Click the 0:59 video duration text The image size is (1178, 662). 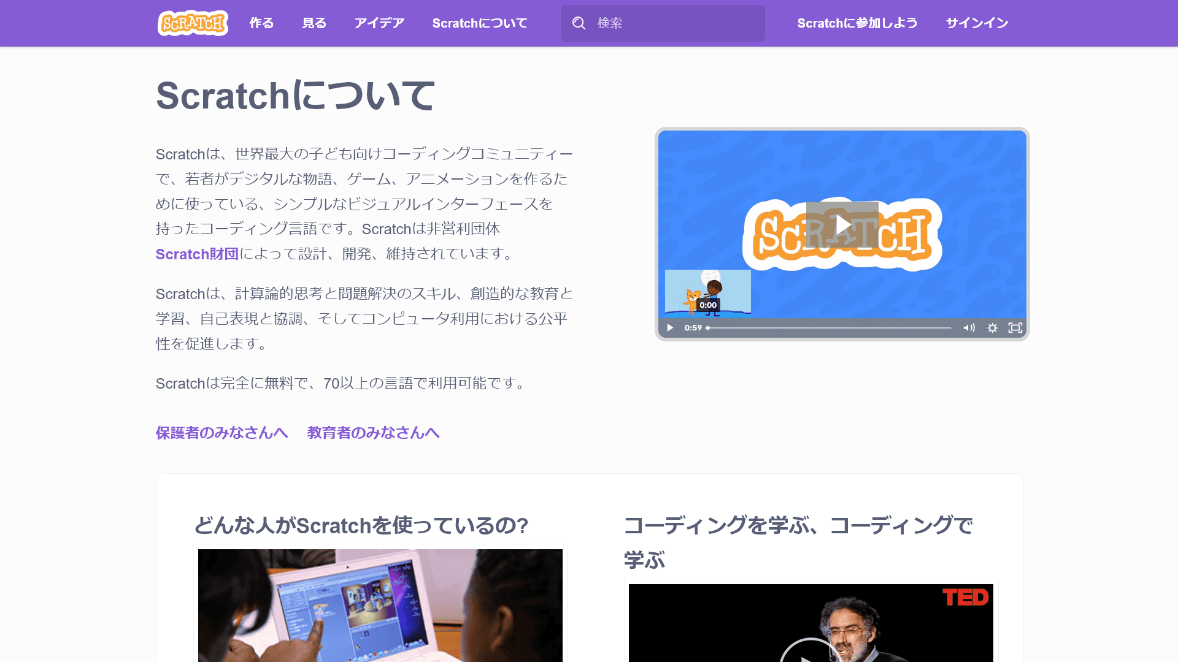pos(693,328)
